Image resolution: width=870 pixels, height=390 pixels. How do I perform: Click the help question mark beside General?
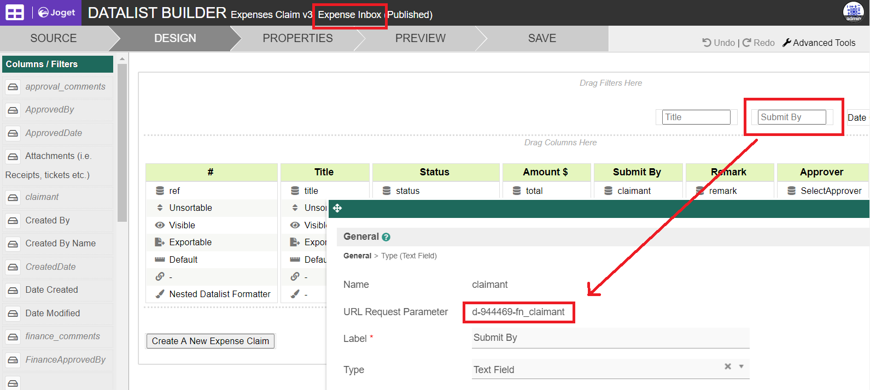tap(386, 237)
